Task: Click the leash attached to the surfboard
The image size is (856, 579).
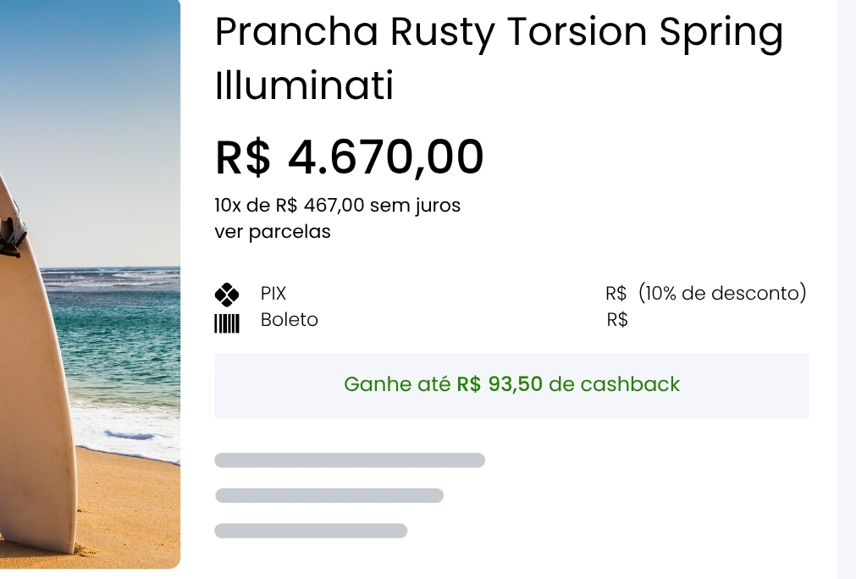Action: 12,234
